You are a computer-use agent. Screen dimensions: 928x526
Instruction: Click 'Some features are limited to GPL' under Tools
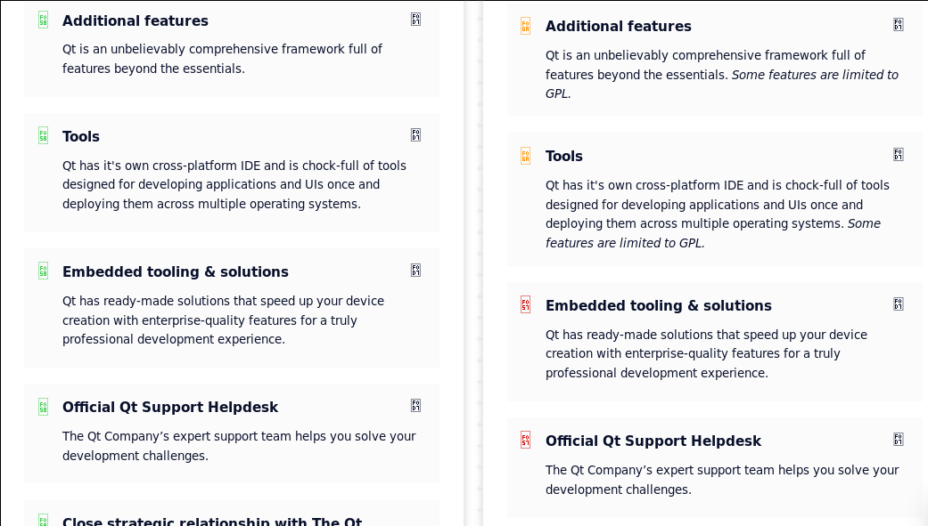point(713,233)
